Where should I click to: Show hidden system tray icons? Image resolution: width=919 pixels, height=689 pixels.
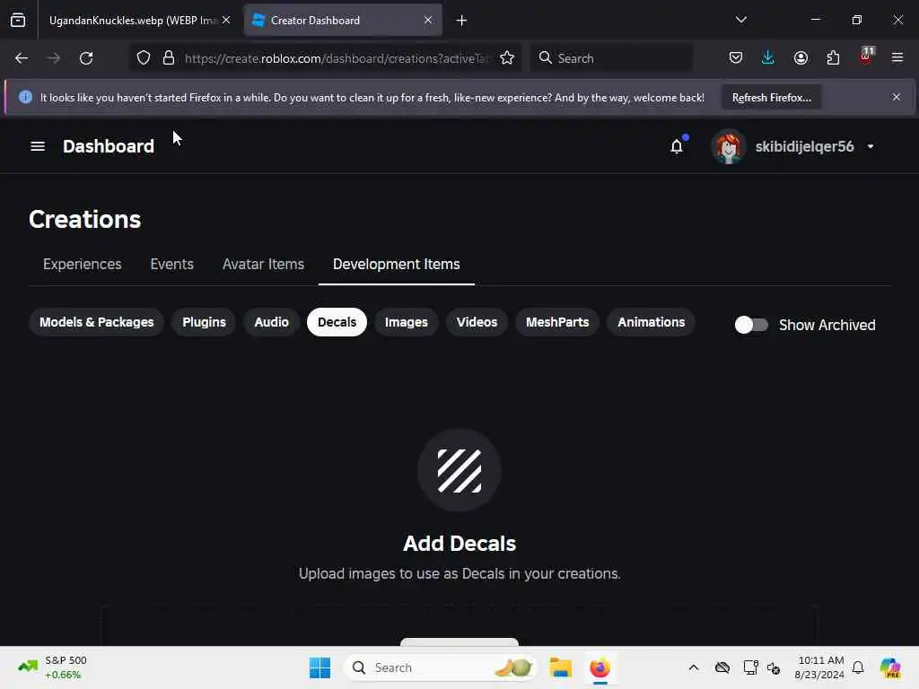tap(694, 667)
